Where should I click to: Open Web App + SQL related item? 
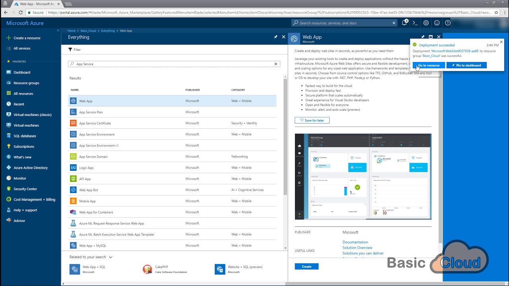88,269
